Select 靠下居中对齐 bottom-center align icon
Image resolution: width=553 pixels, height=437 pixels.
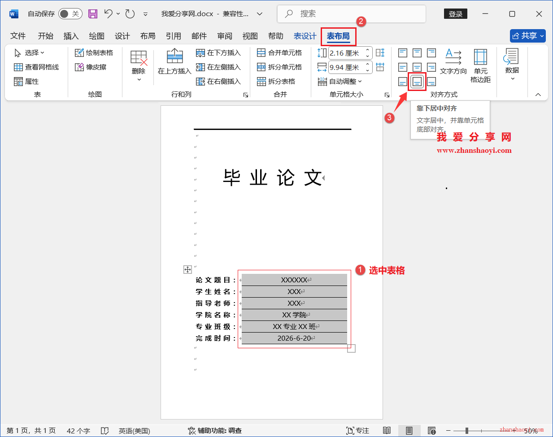pyautogui.click(x=417, y=82)
